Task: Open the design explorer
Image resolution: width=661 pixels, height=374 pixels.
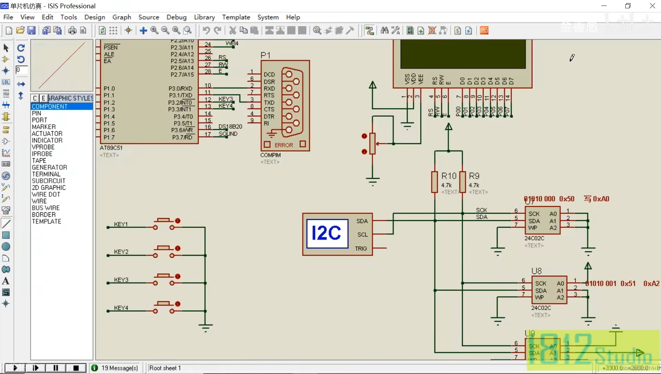Action: (410, 30)
